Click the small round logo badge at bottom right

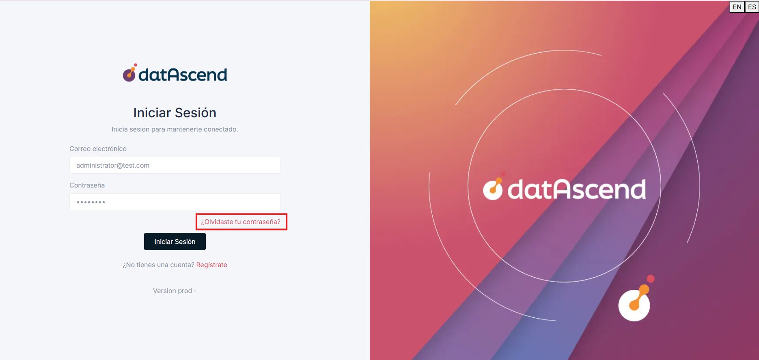634,305
